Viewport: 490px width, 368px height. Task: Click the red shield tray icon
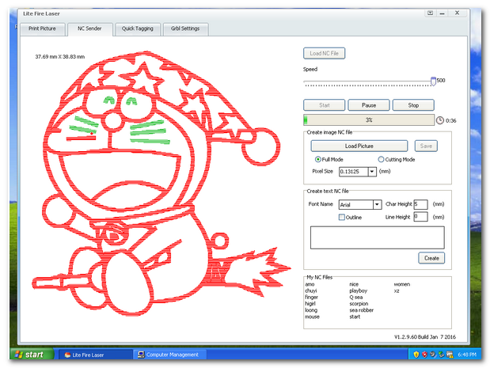[424, 355]
